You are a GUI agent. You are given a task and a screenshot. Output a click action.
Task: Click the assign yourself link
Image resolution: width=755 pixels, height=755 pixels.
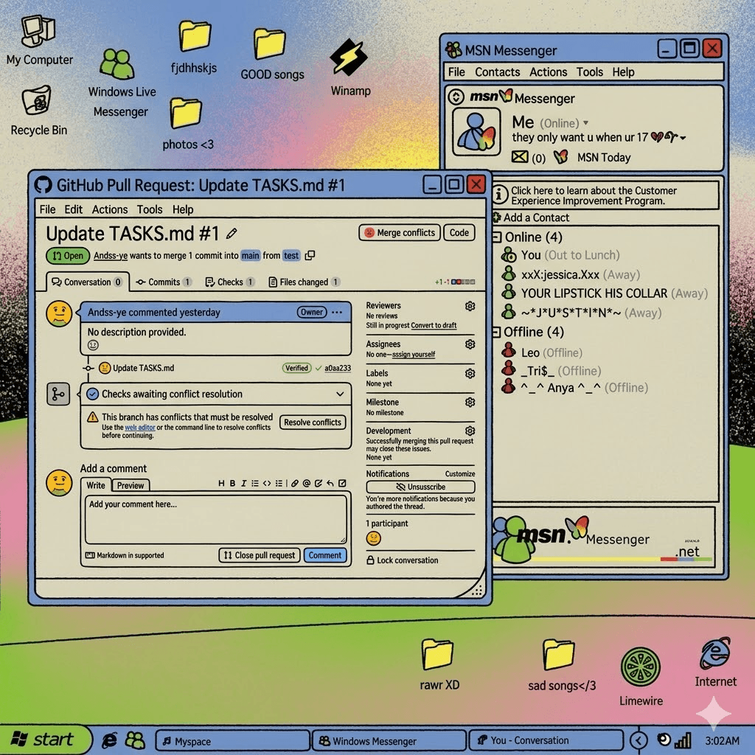click(413, 355)
